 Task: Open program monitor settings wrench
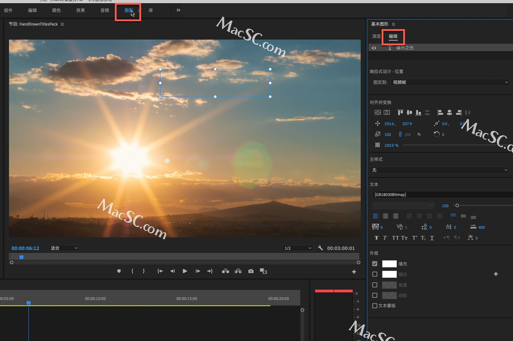(320, 248)
